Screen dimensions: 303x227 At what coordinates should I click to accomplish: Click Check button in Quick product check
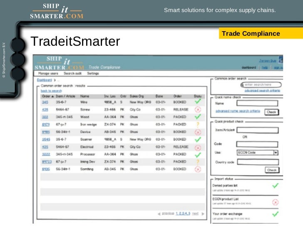272,170
